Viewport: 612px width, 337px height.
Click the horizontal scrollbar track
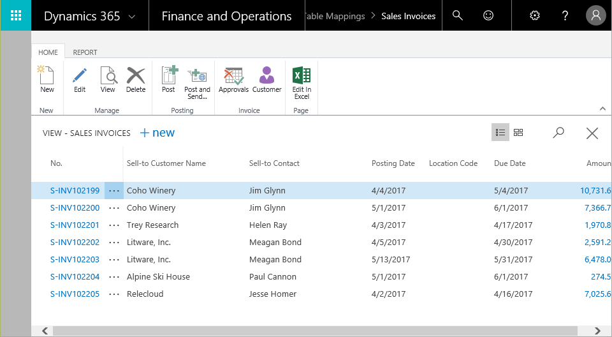pos(315,331)
